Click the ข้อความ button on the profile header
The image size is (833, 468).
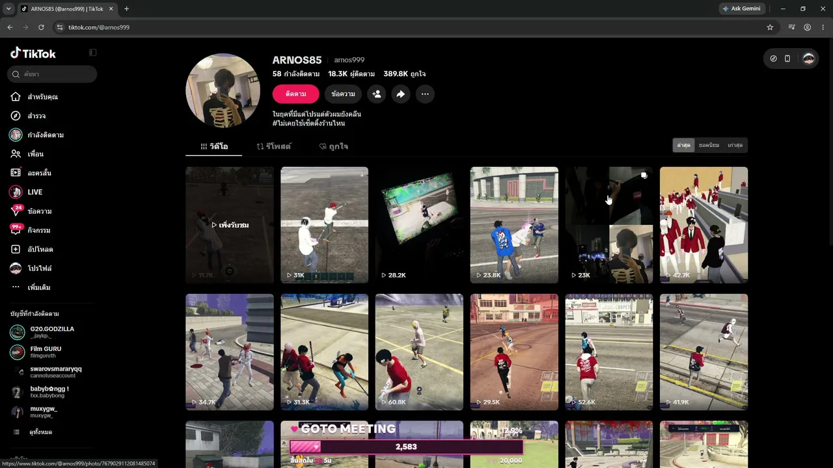point(343,94)
